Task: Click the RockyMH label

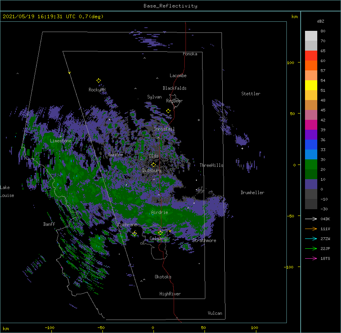Action: click(97, 90)
